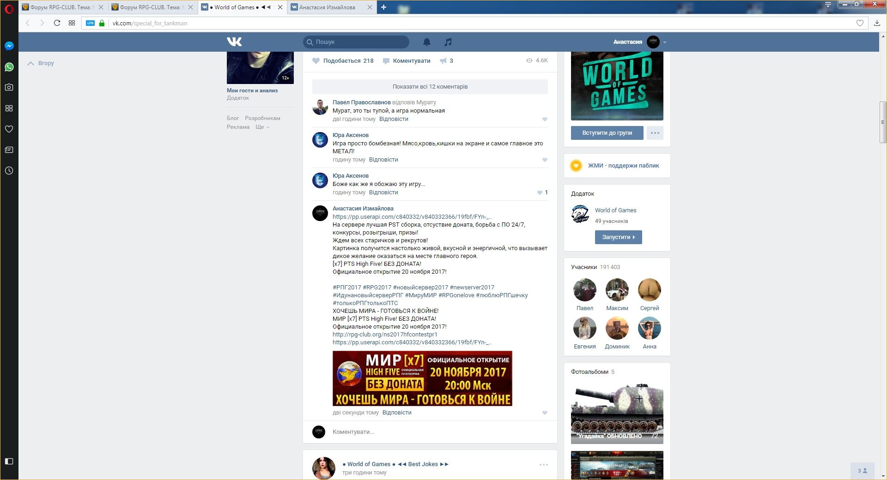The image size is (887, 480).
Task: Bookmark this page with the heart icon
Action: [860, 23]
